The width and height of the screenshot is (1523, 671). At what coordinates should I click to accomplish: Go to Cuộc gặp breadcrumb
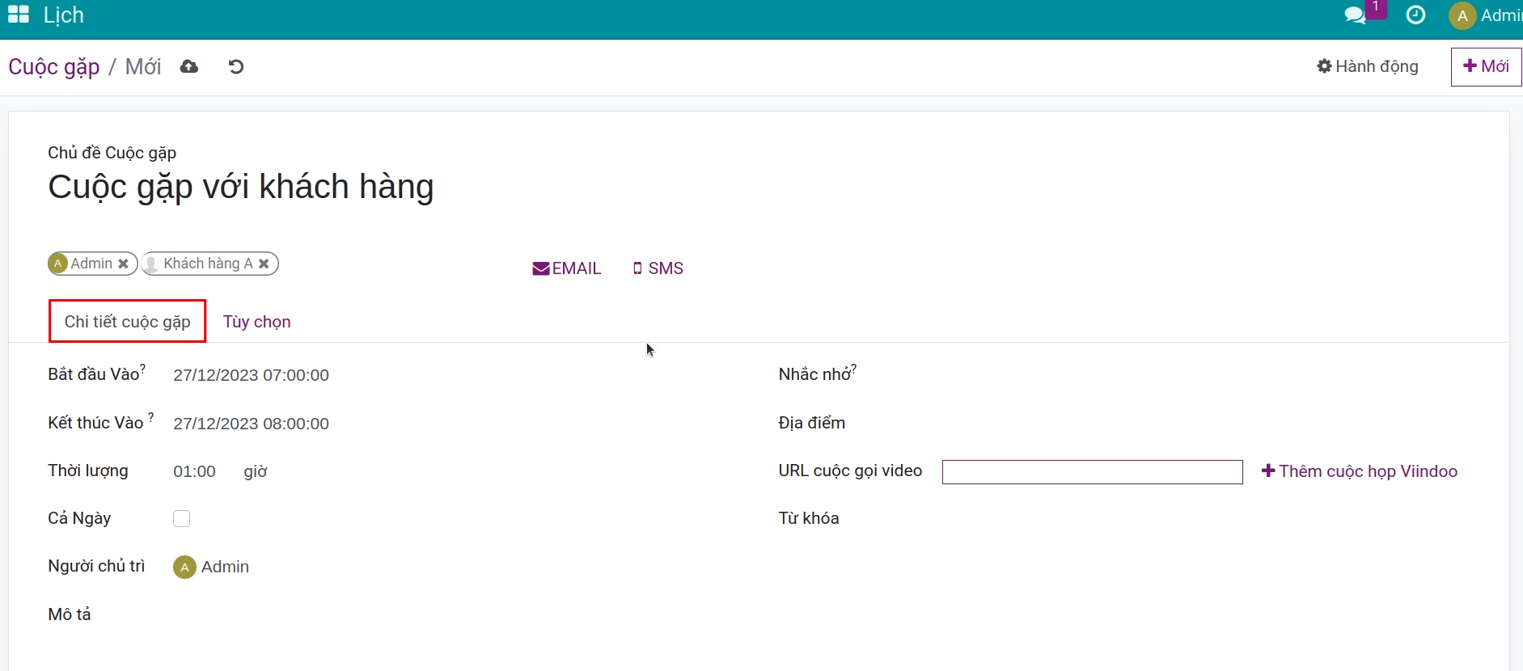pos(53,67)
